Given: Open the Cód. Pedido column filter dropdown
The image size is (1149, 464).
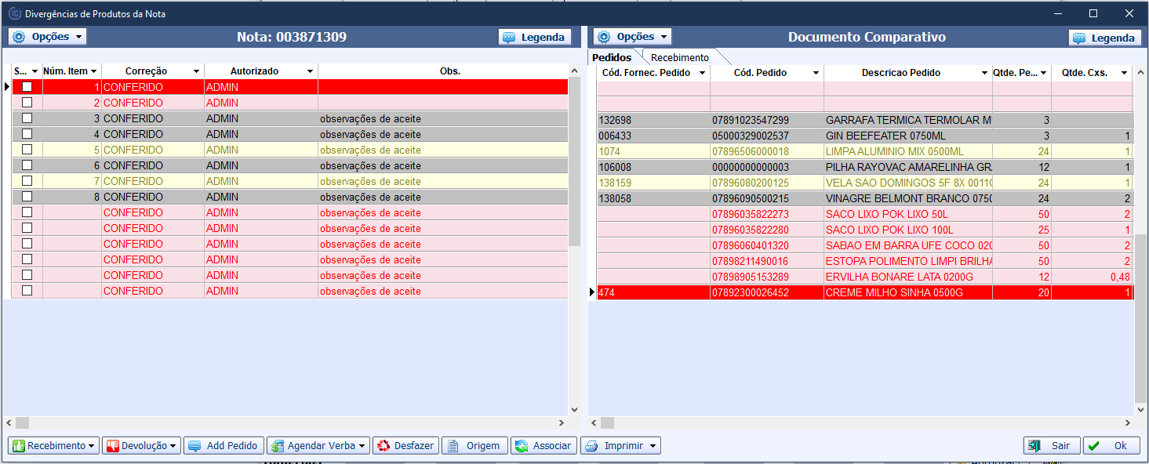Looking at the screenshot, I should (816, 73).
